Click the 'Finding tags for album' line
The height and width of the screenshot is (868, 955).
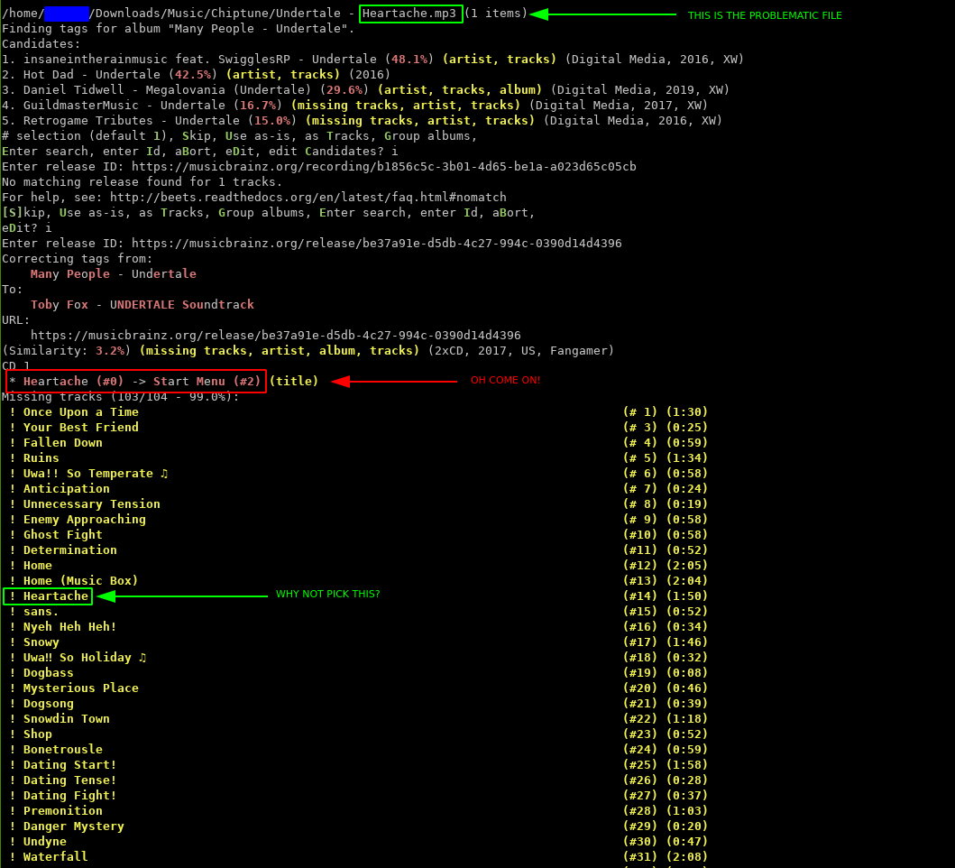tap(178, 29)
